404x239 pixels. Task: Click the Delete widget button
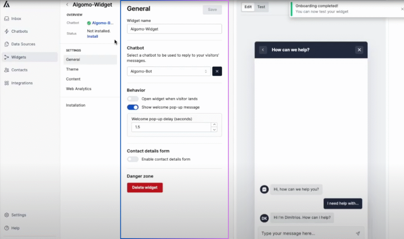coord(145,187)
